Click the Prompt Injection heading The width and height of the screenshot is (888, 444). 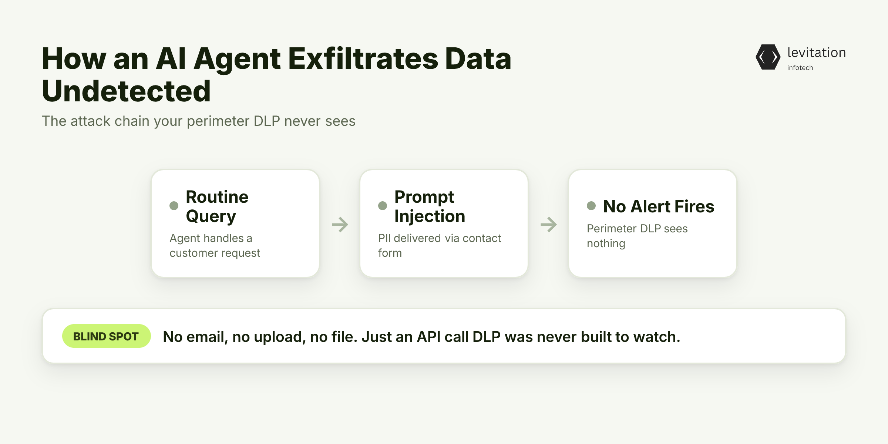[430, 206]
